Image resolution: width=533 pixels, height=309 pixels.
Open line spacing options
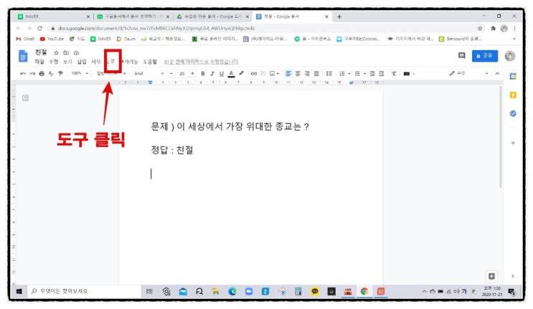click(x=329, y=73)
